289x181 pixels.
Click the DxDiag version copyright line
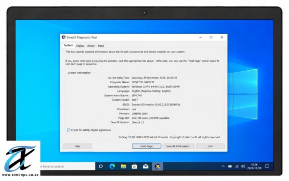pyautogui.click(x=170, y=137)
